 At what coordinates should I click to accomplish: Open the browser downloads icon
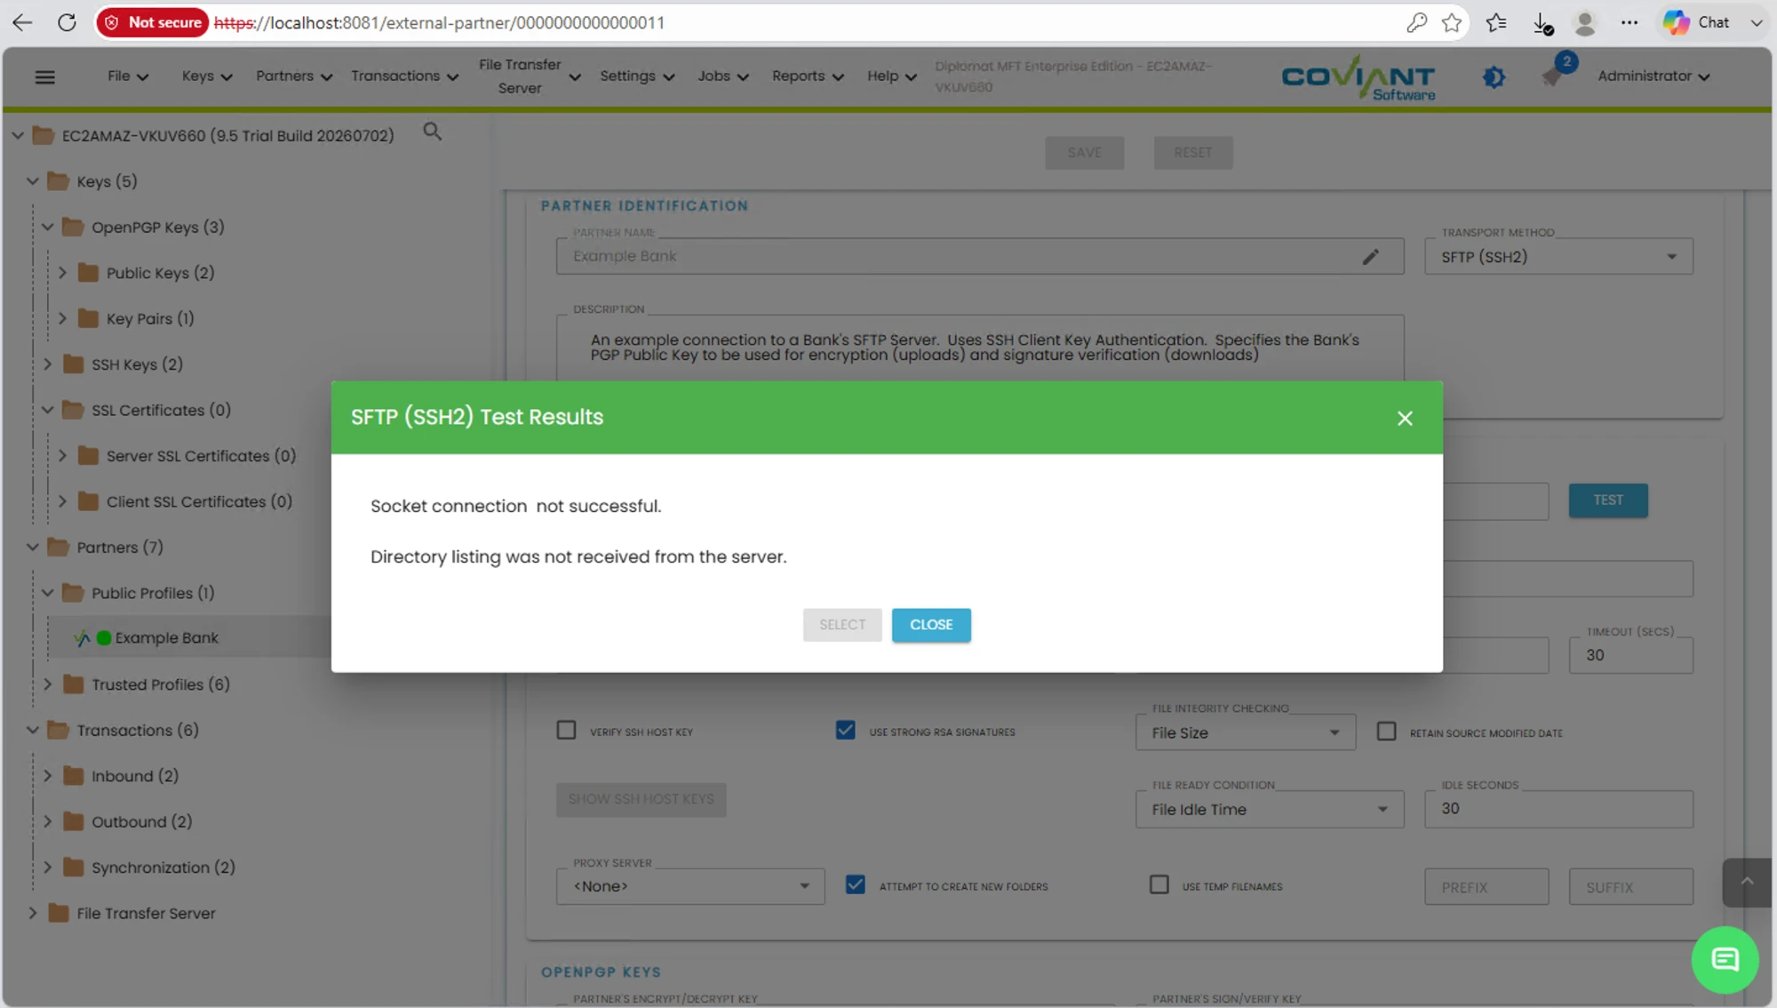1542,23
